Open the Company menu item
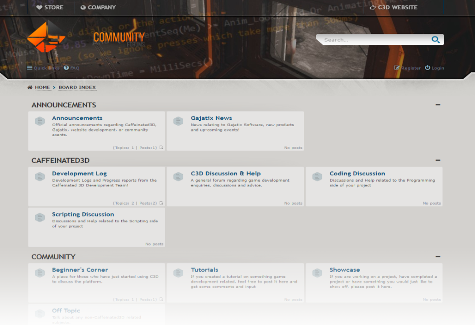The image size is (475, 325). (98, 7)
